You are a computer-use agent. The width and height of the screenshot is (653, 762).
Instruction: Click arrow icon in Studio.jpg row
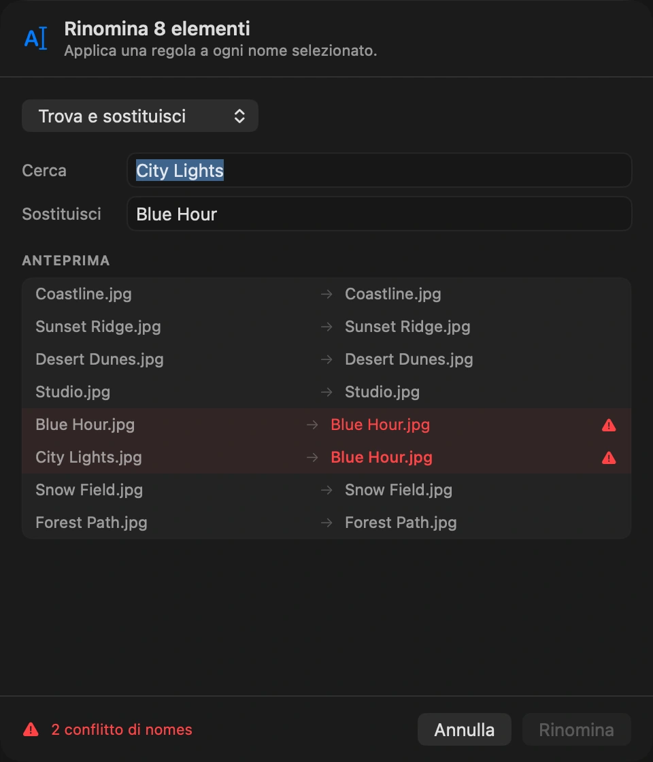click(326, 392)
